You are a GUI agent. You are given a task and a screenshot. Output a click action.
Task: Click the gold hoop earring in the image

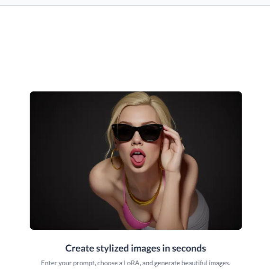click(116, 159)
